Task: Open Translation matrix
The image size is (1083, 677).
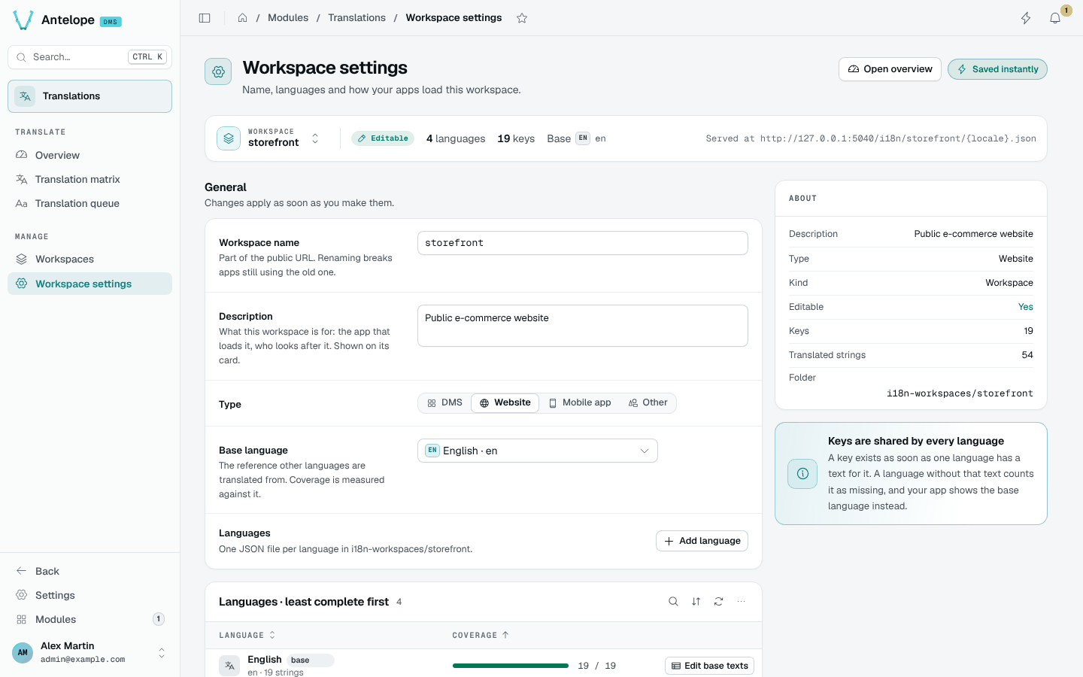Action: (x=89, y=179)
